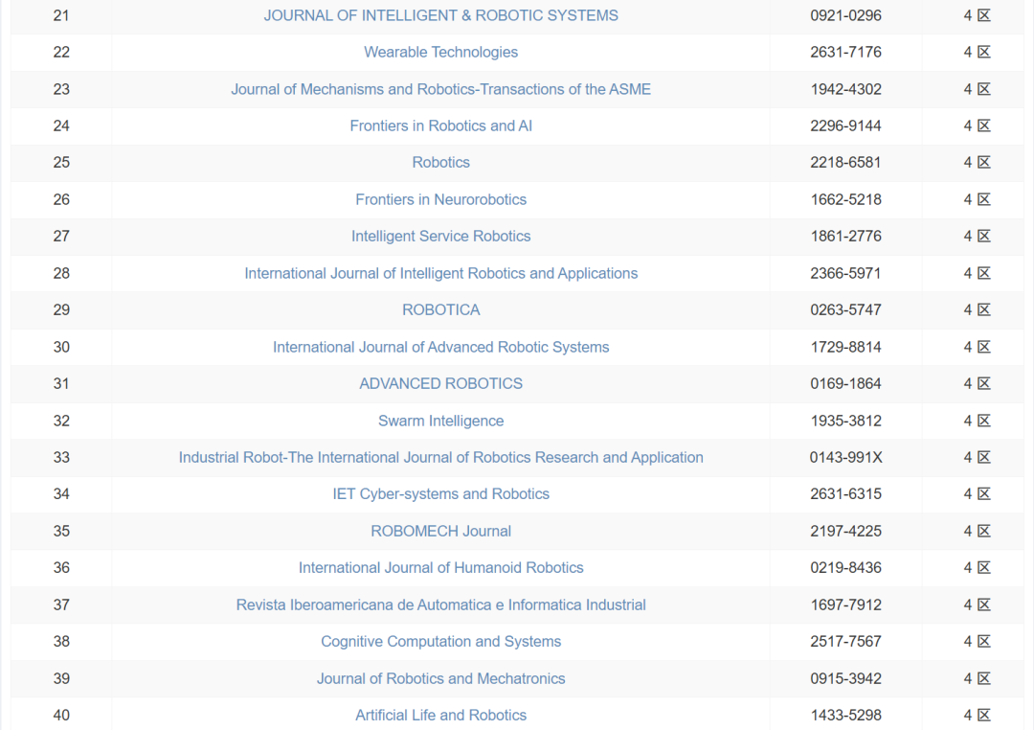
Task: Open Revista Iberoamericana de Automatica link
Action: pyautogui.click(x=440, y=605)
